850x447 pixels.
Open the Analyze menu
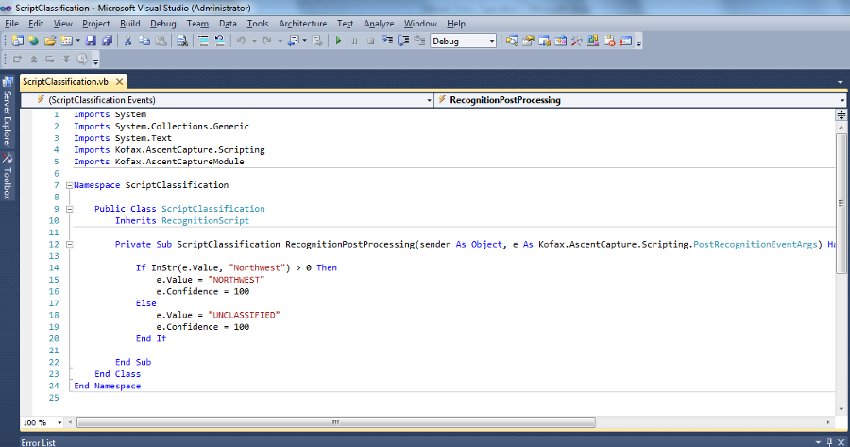point(379,24)
